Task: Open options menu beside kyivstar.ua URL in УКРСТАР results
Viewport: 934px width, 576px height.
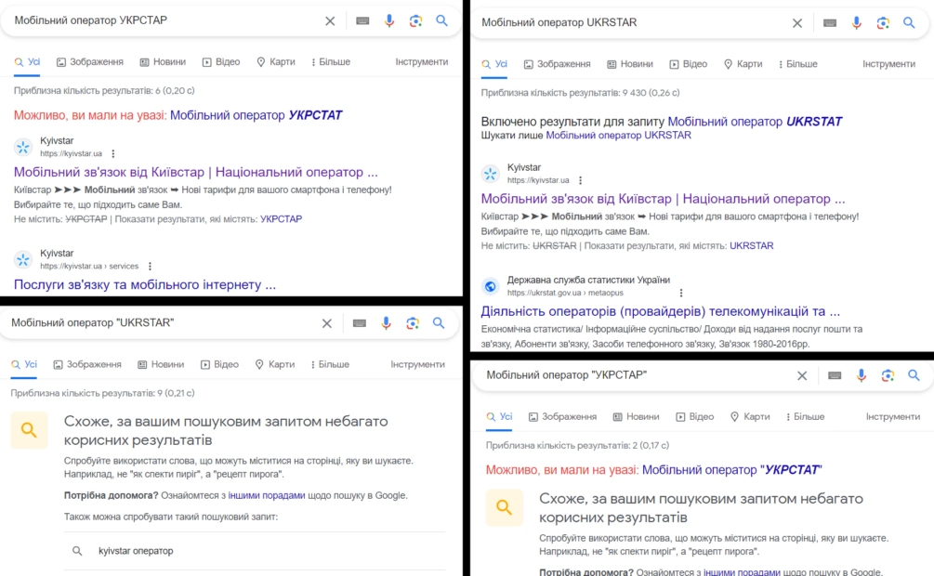Action: (113, 153)
